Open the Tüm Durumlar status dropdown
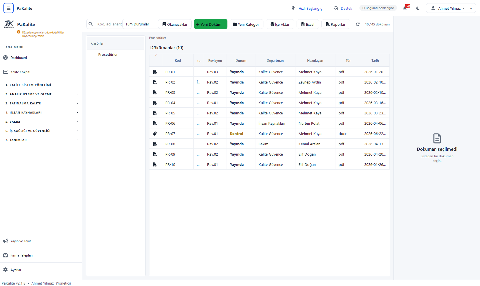The width and height of the screenshot is (480, 286). pyautogui.click(x=141, y=24)
